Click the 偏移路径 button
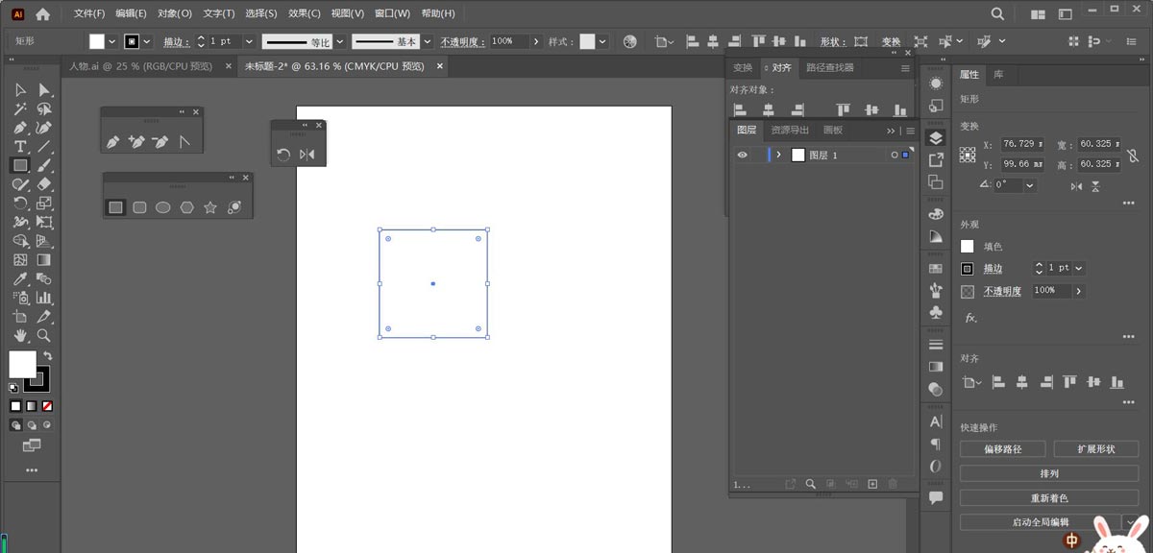This screenshot has height=553, width=1153. point(1002,448)
